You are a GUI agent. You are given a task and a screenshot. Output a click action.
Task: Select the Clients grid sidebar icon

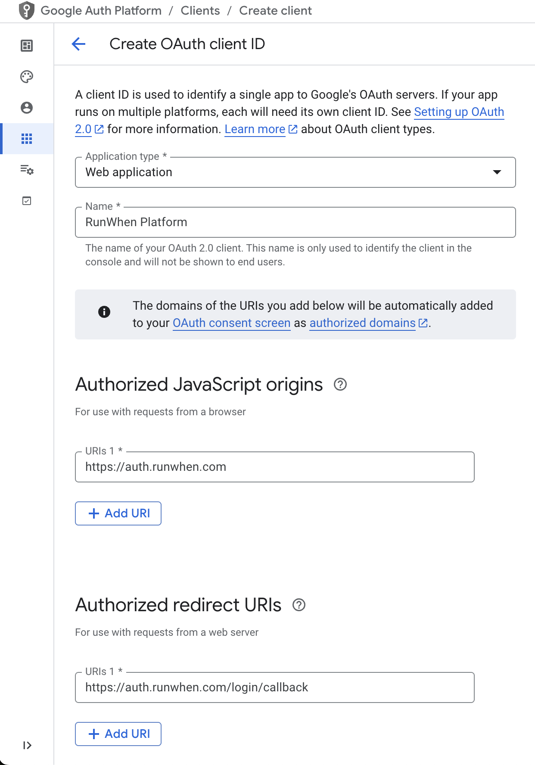point(27,139)
